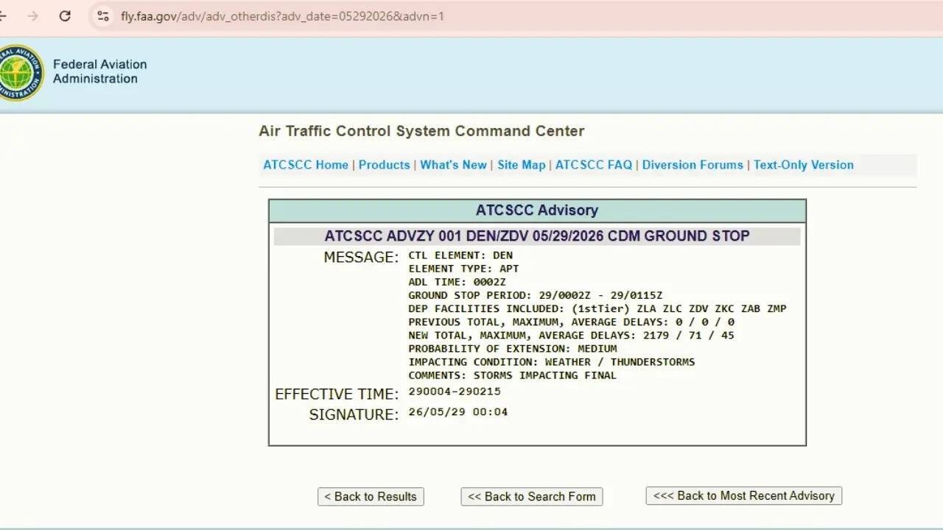Visit the Diversion Forums link
943x530 pixels.
click(x=693, y=165)
